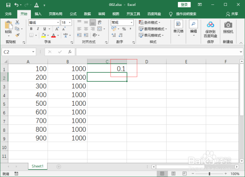This screenshot has height=177, width=245.
Task: Adjust the zoom slider handle
Action: (209, 174)
